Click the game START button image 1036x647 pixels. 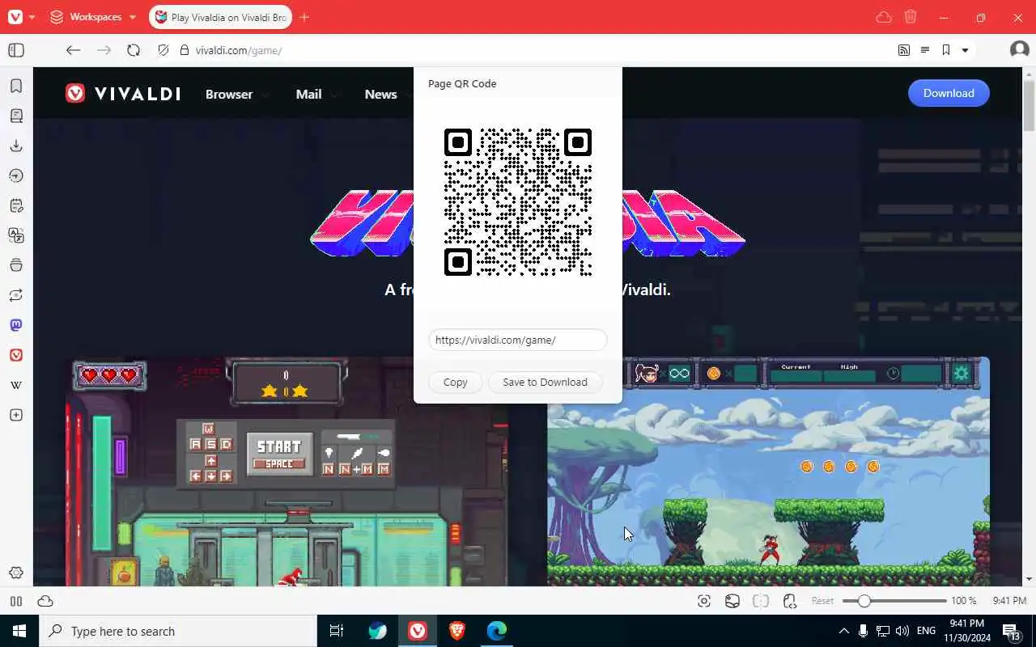[x=279, y=454]
